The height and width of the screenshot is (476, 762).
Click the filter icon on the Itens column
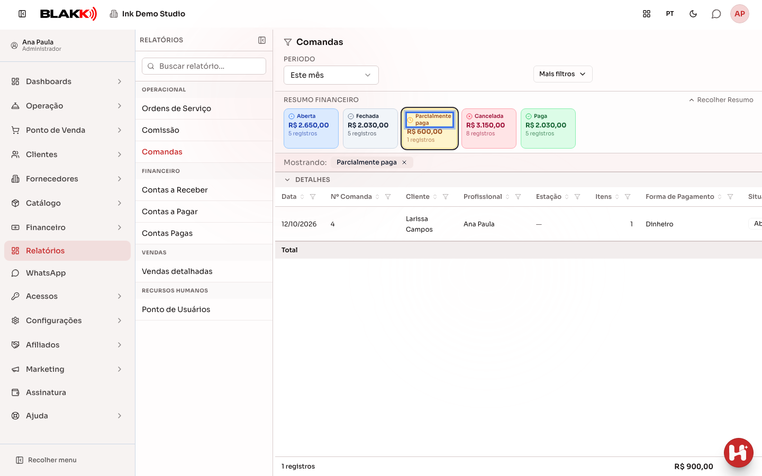click(628, 197)
